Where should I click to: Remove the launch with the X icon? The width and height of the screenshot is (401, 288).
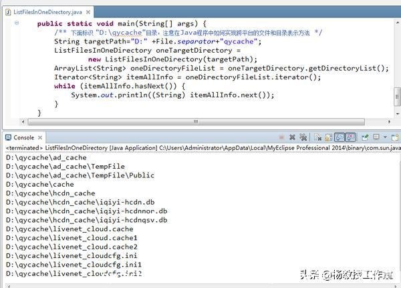292,137
